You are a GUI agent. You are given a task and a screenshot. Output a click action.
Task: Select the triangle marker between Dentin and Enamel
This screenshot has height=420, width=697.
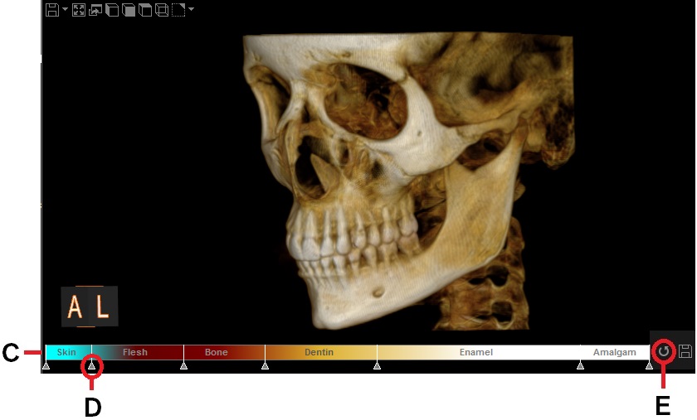377,365
